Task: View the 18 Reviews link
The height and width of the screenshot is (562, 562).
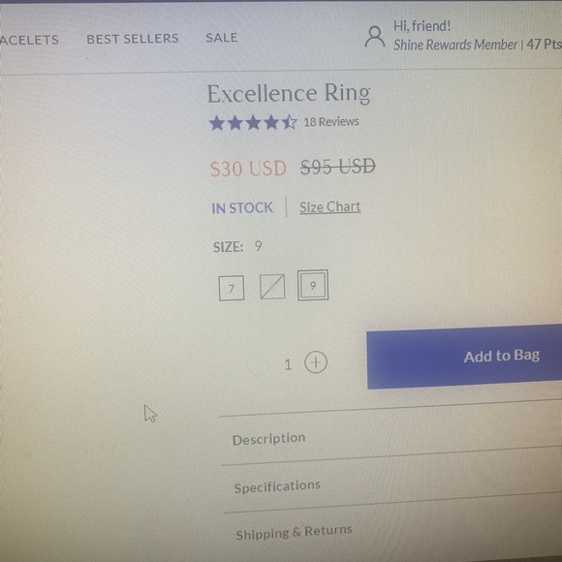Action: (331, 122)
